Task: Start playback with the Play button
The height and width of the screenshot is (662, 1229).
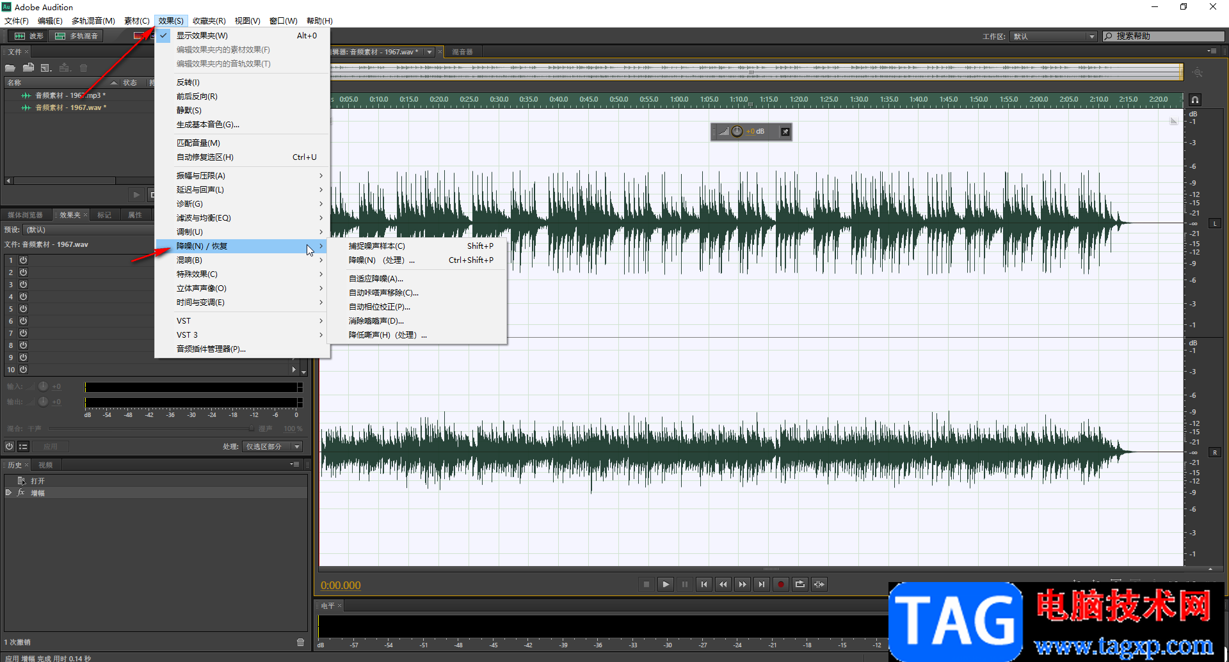Action: click(x=666, y=584)
